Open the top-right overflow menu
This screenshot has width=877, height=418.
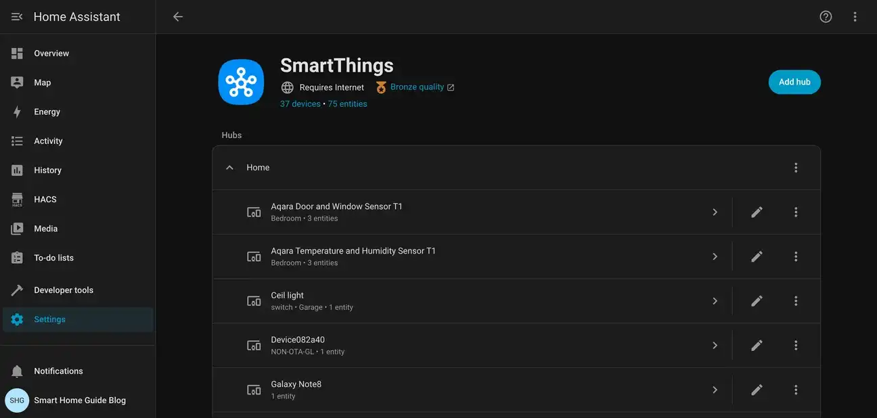853,15
